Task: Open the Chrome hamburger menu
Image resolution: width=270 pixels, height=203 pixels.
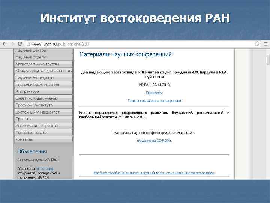Action: [266, 44]
